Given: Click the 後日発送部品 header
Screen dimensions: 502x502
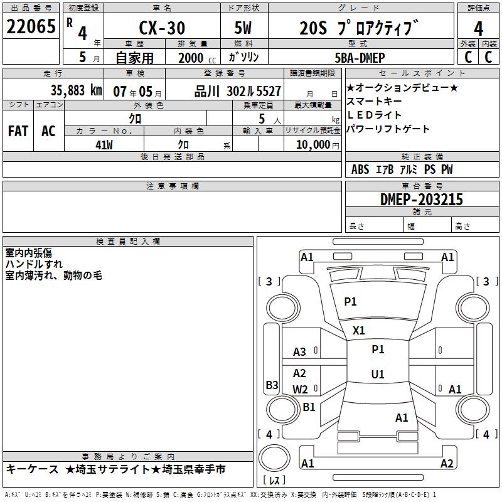Looking at the screenshot, I should (172, 156).
